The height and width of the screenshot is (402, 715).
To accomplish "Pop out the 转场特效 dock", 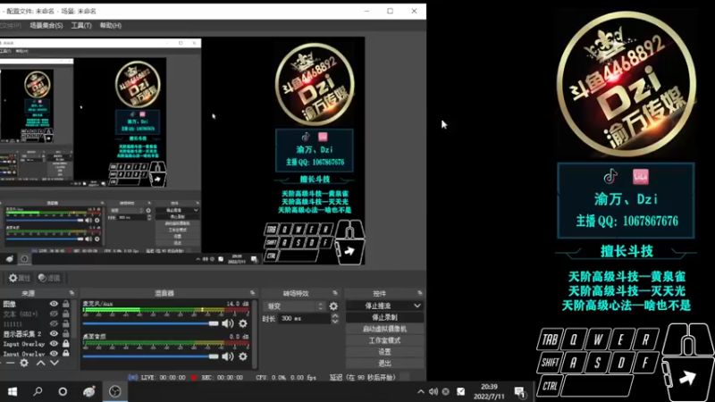I will [x=335, y=293].
